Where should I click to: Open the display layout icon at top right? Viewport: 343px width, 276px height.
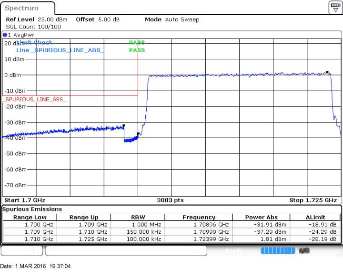tap(335, 8)
